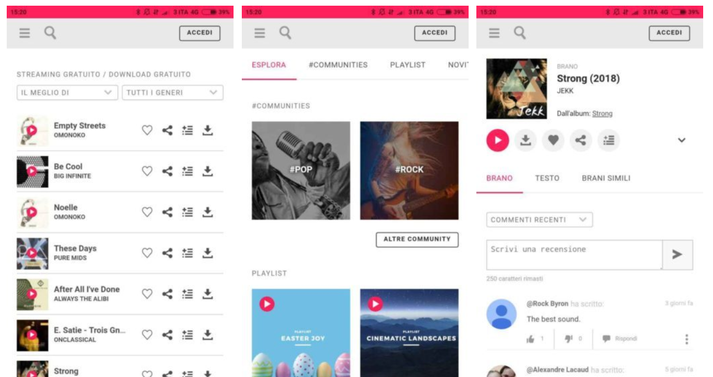713x377 pixels.
Task: Click ALTRE COMMUNITY button
Action: [417, 239]
